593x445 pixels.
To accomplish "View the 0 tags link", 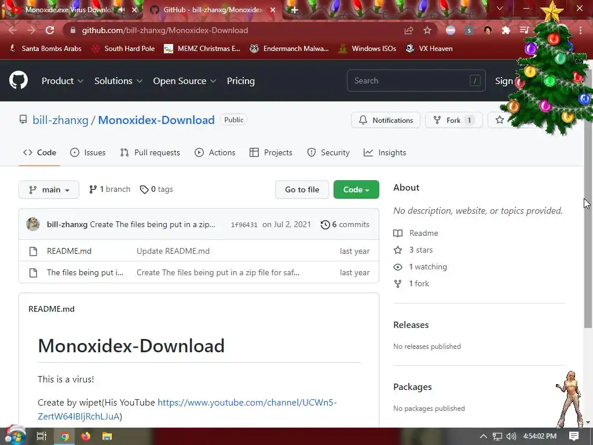I will click(156, 189).
